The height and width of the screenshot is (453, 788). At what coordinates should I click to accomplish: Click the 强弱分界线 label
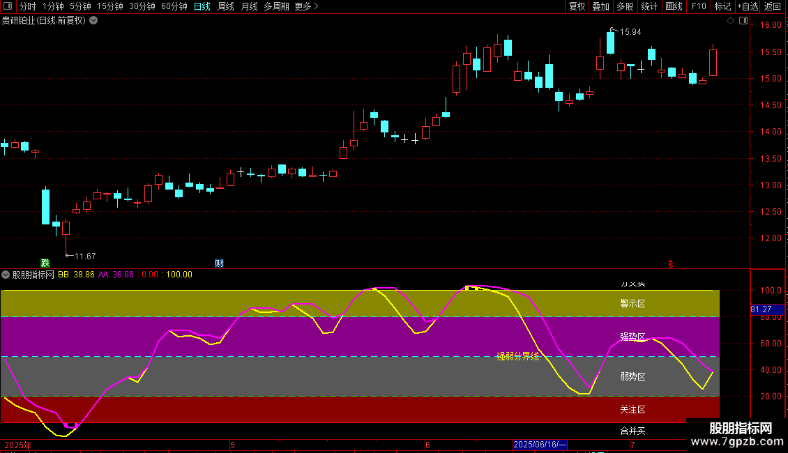click(517, 356)
